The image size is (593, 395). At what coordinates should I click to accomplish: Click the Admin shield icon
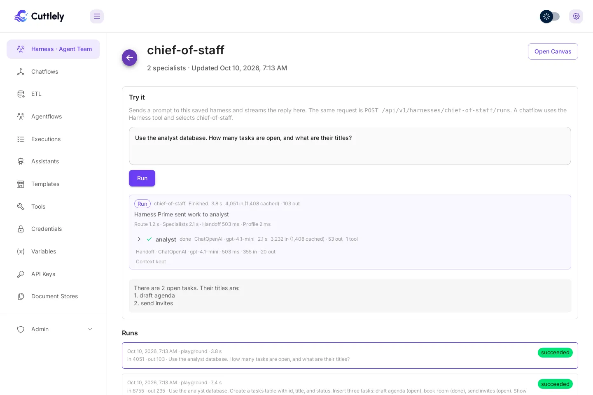click(21, 329)
